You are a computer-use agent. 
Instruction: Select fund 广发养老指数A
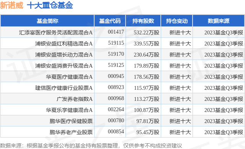[75, 99]
